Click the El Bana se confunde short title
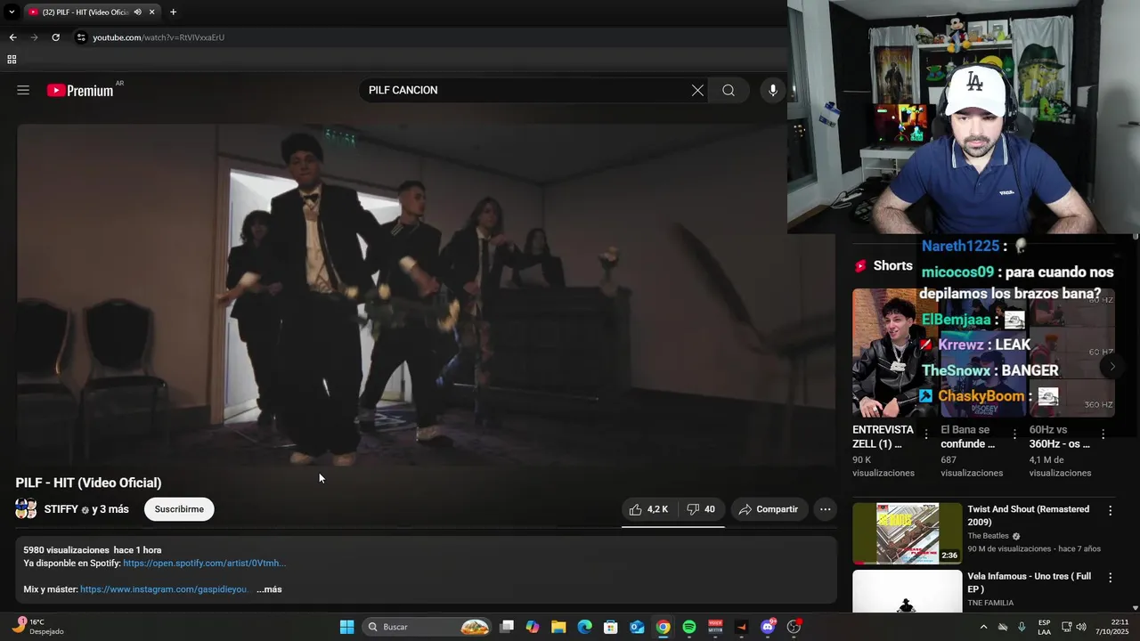 [968, 436]
